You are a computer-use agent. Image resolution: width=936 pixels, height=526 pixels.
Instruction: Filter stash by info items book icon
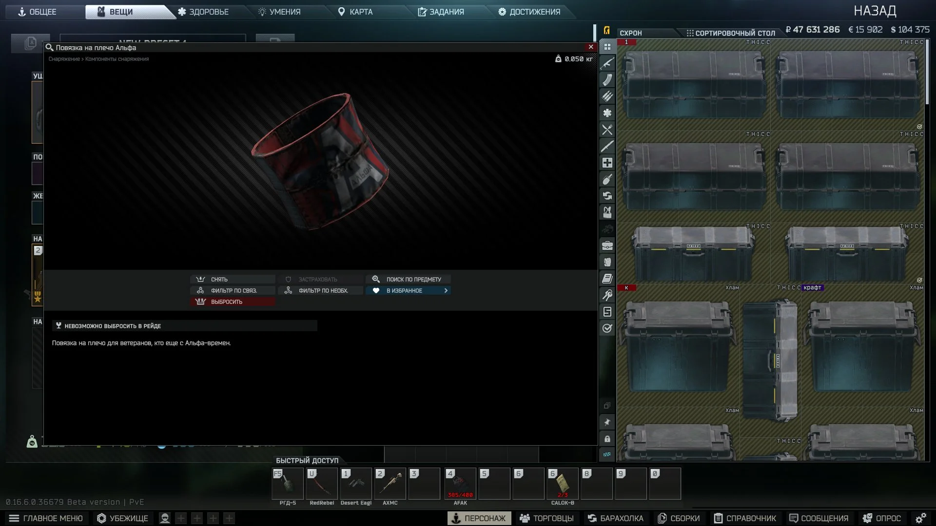tap(607, 279)
